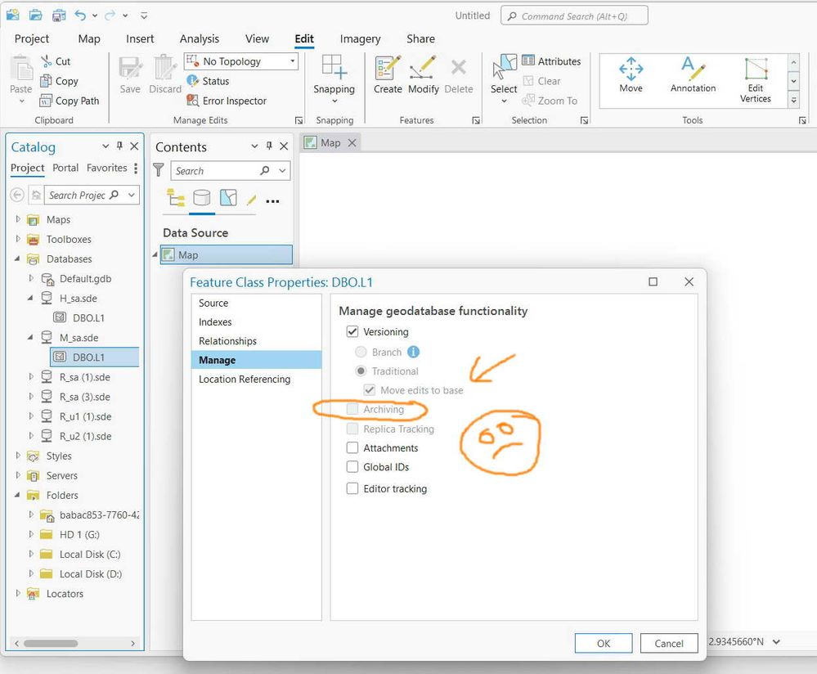Open the No Topology dropdown
The image size is (817, 674).
pos(240,61)
